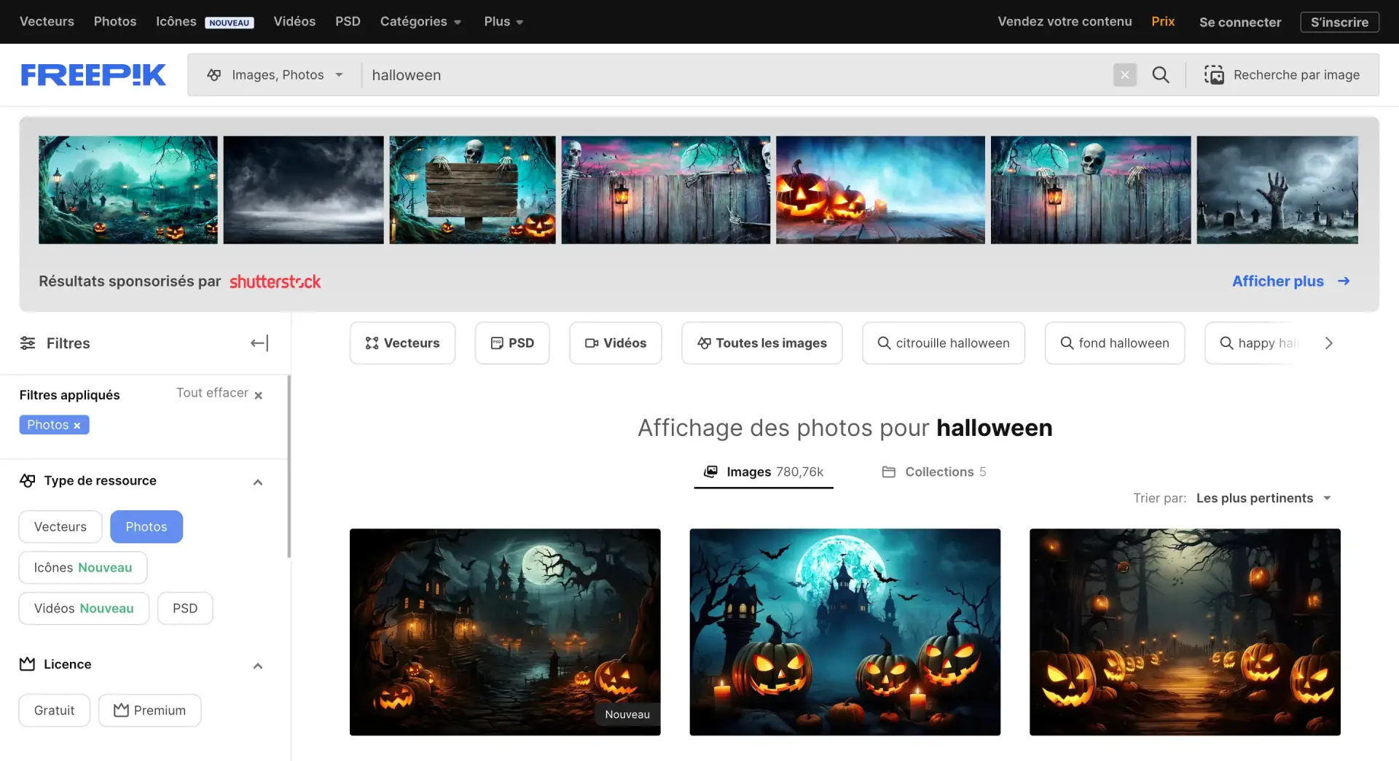Click the Licence crown icon

(28, 665)
